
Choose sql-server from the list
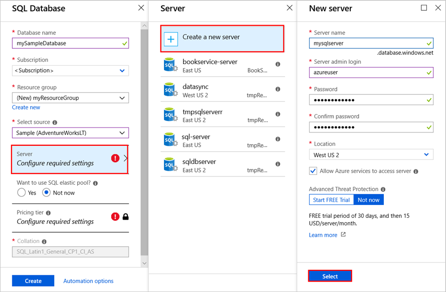(x=223, y=140)
